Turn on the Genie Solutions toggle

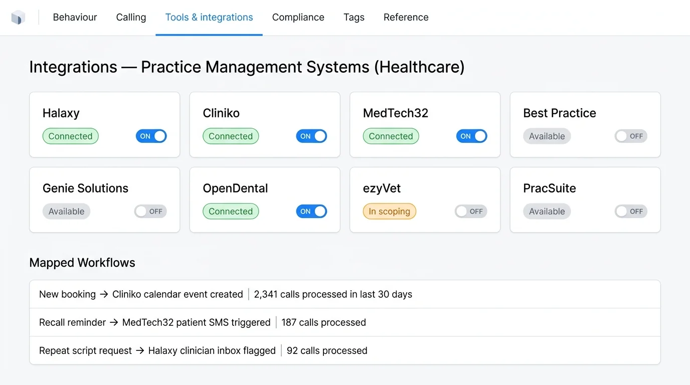(150, 211)
